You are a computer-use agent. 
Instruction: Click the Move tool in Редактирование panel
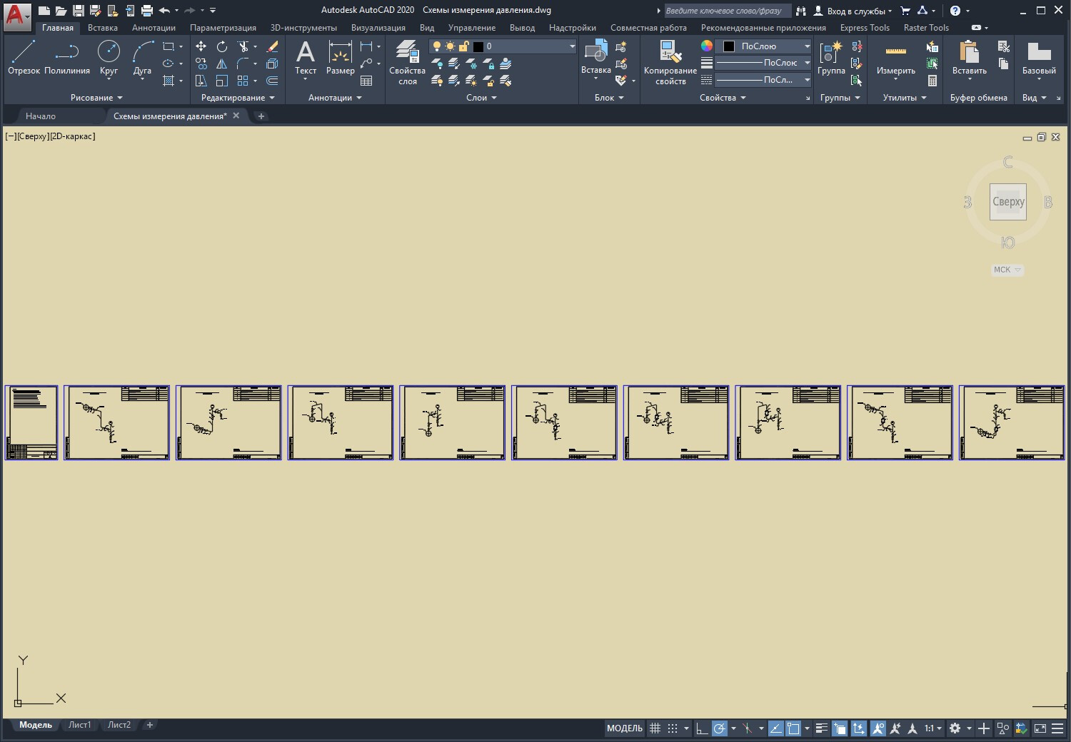201,46
